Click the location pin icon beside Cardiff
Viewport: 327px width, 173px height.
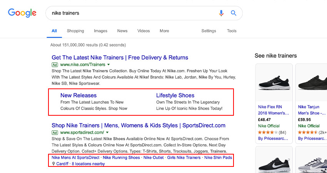[53, 164]
